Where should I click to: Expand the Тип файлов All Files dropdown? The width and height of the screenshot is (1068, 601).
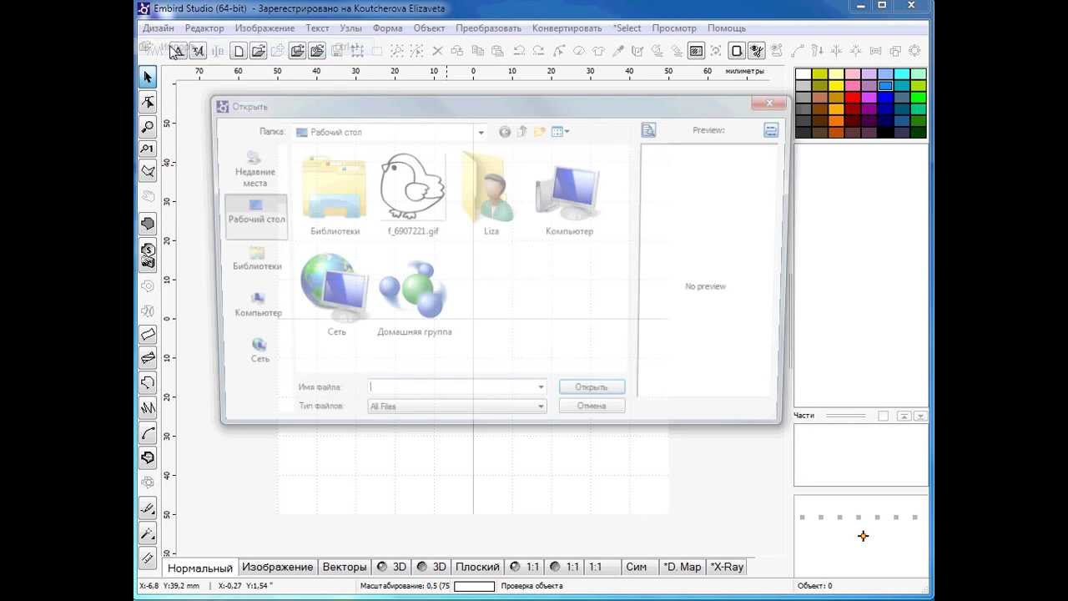(x=541, y=407)
